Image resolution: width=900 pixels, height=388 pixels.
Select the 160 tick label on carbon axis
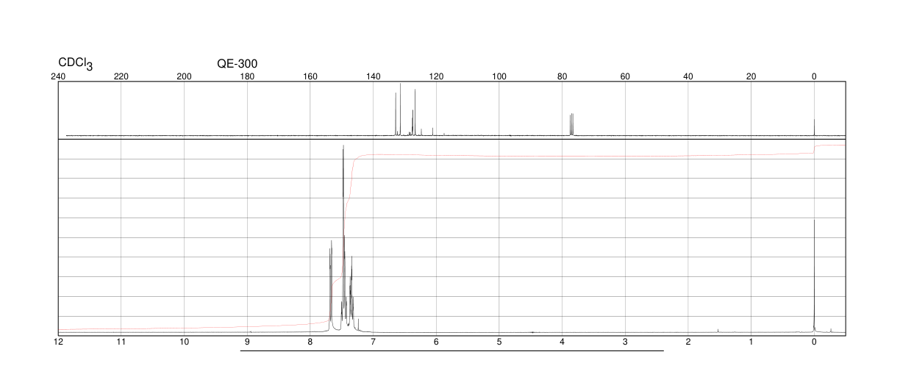pyautogui.click(x=310, y=76)
